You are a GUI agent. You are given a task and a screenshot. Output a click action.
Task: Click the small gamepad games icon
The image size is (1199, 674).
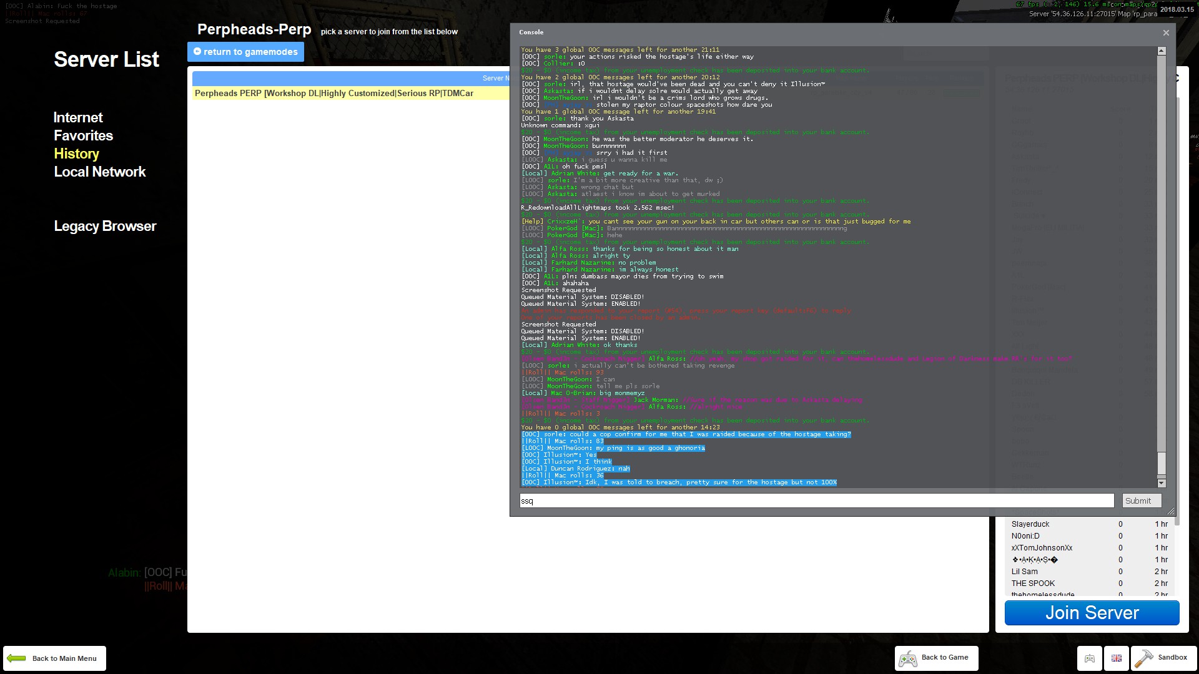[1090, 658]
